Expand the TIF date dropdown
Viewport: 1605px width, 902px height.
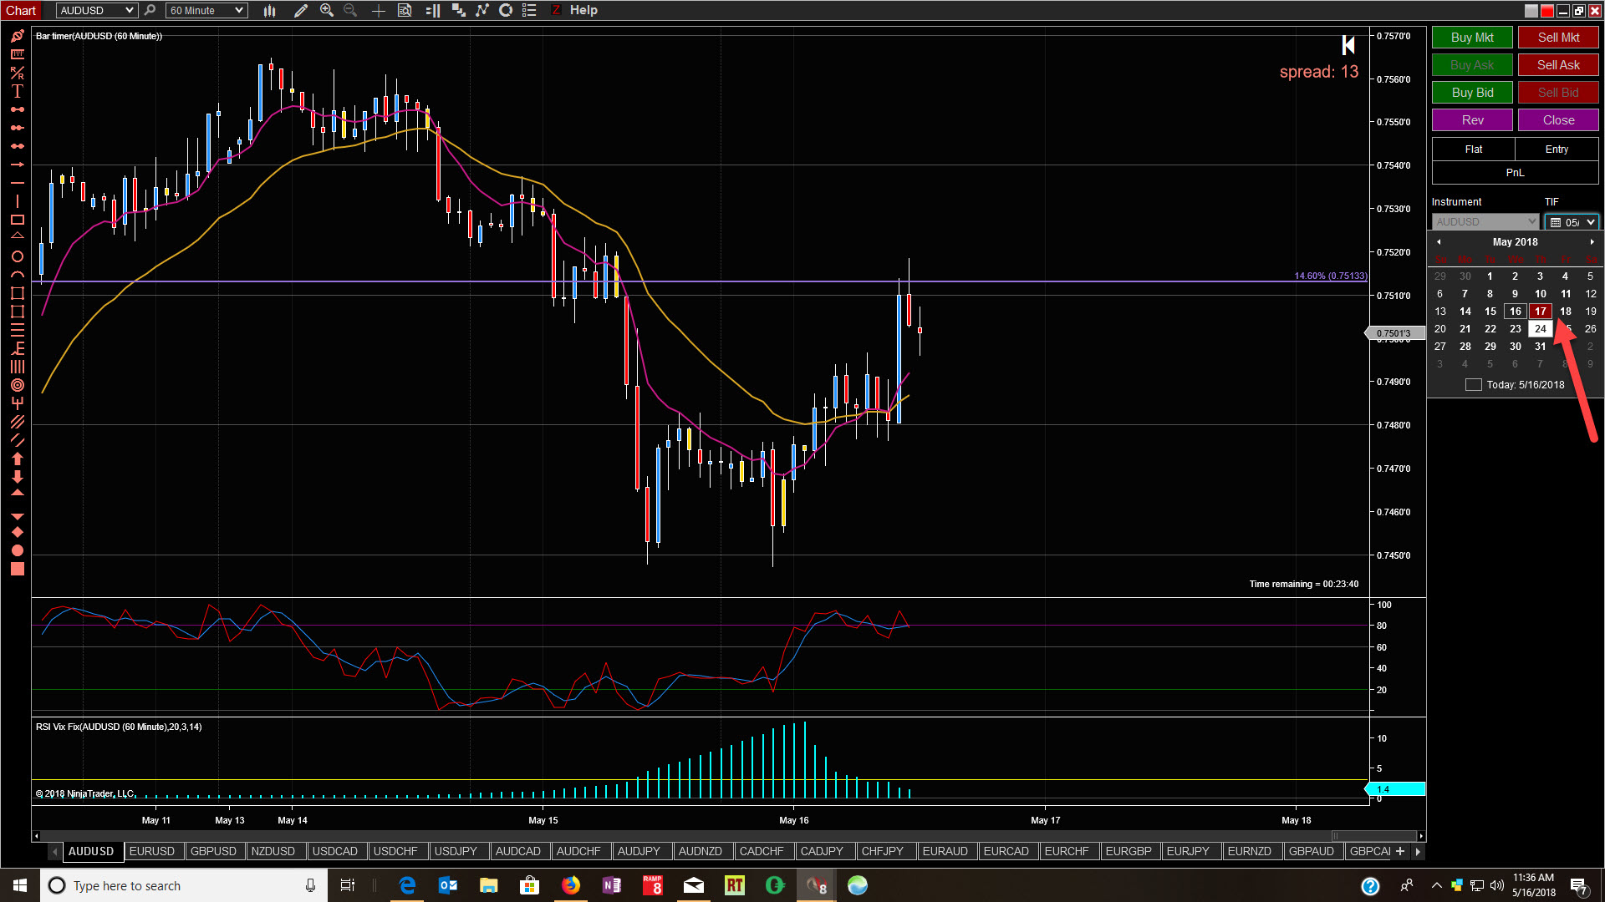coord(1590,222)
